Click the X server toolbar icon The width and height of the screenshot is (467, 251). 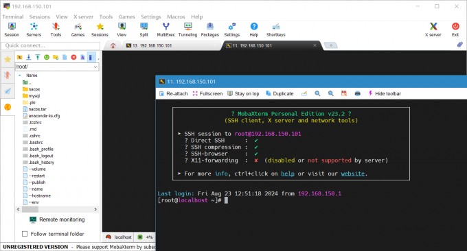coord(433,29)
